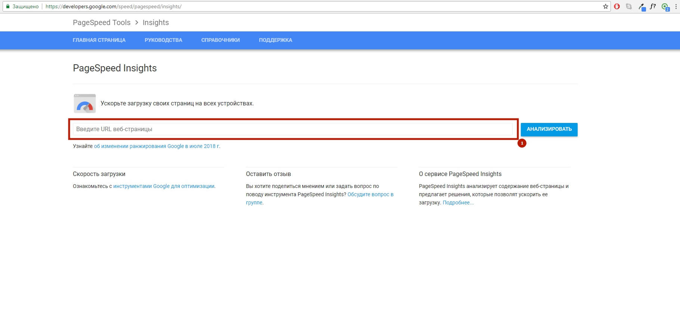The height and width of the screenshot is (315, 680).
Task: Click О сервисе PageSpeed Insights heading
Action: click(460, 174)
